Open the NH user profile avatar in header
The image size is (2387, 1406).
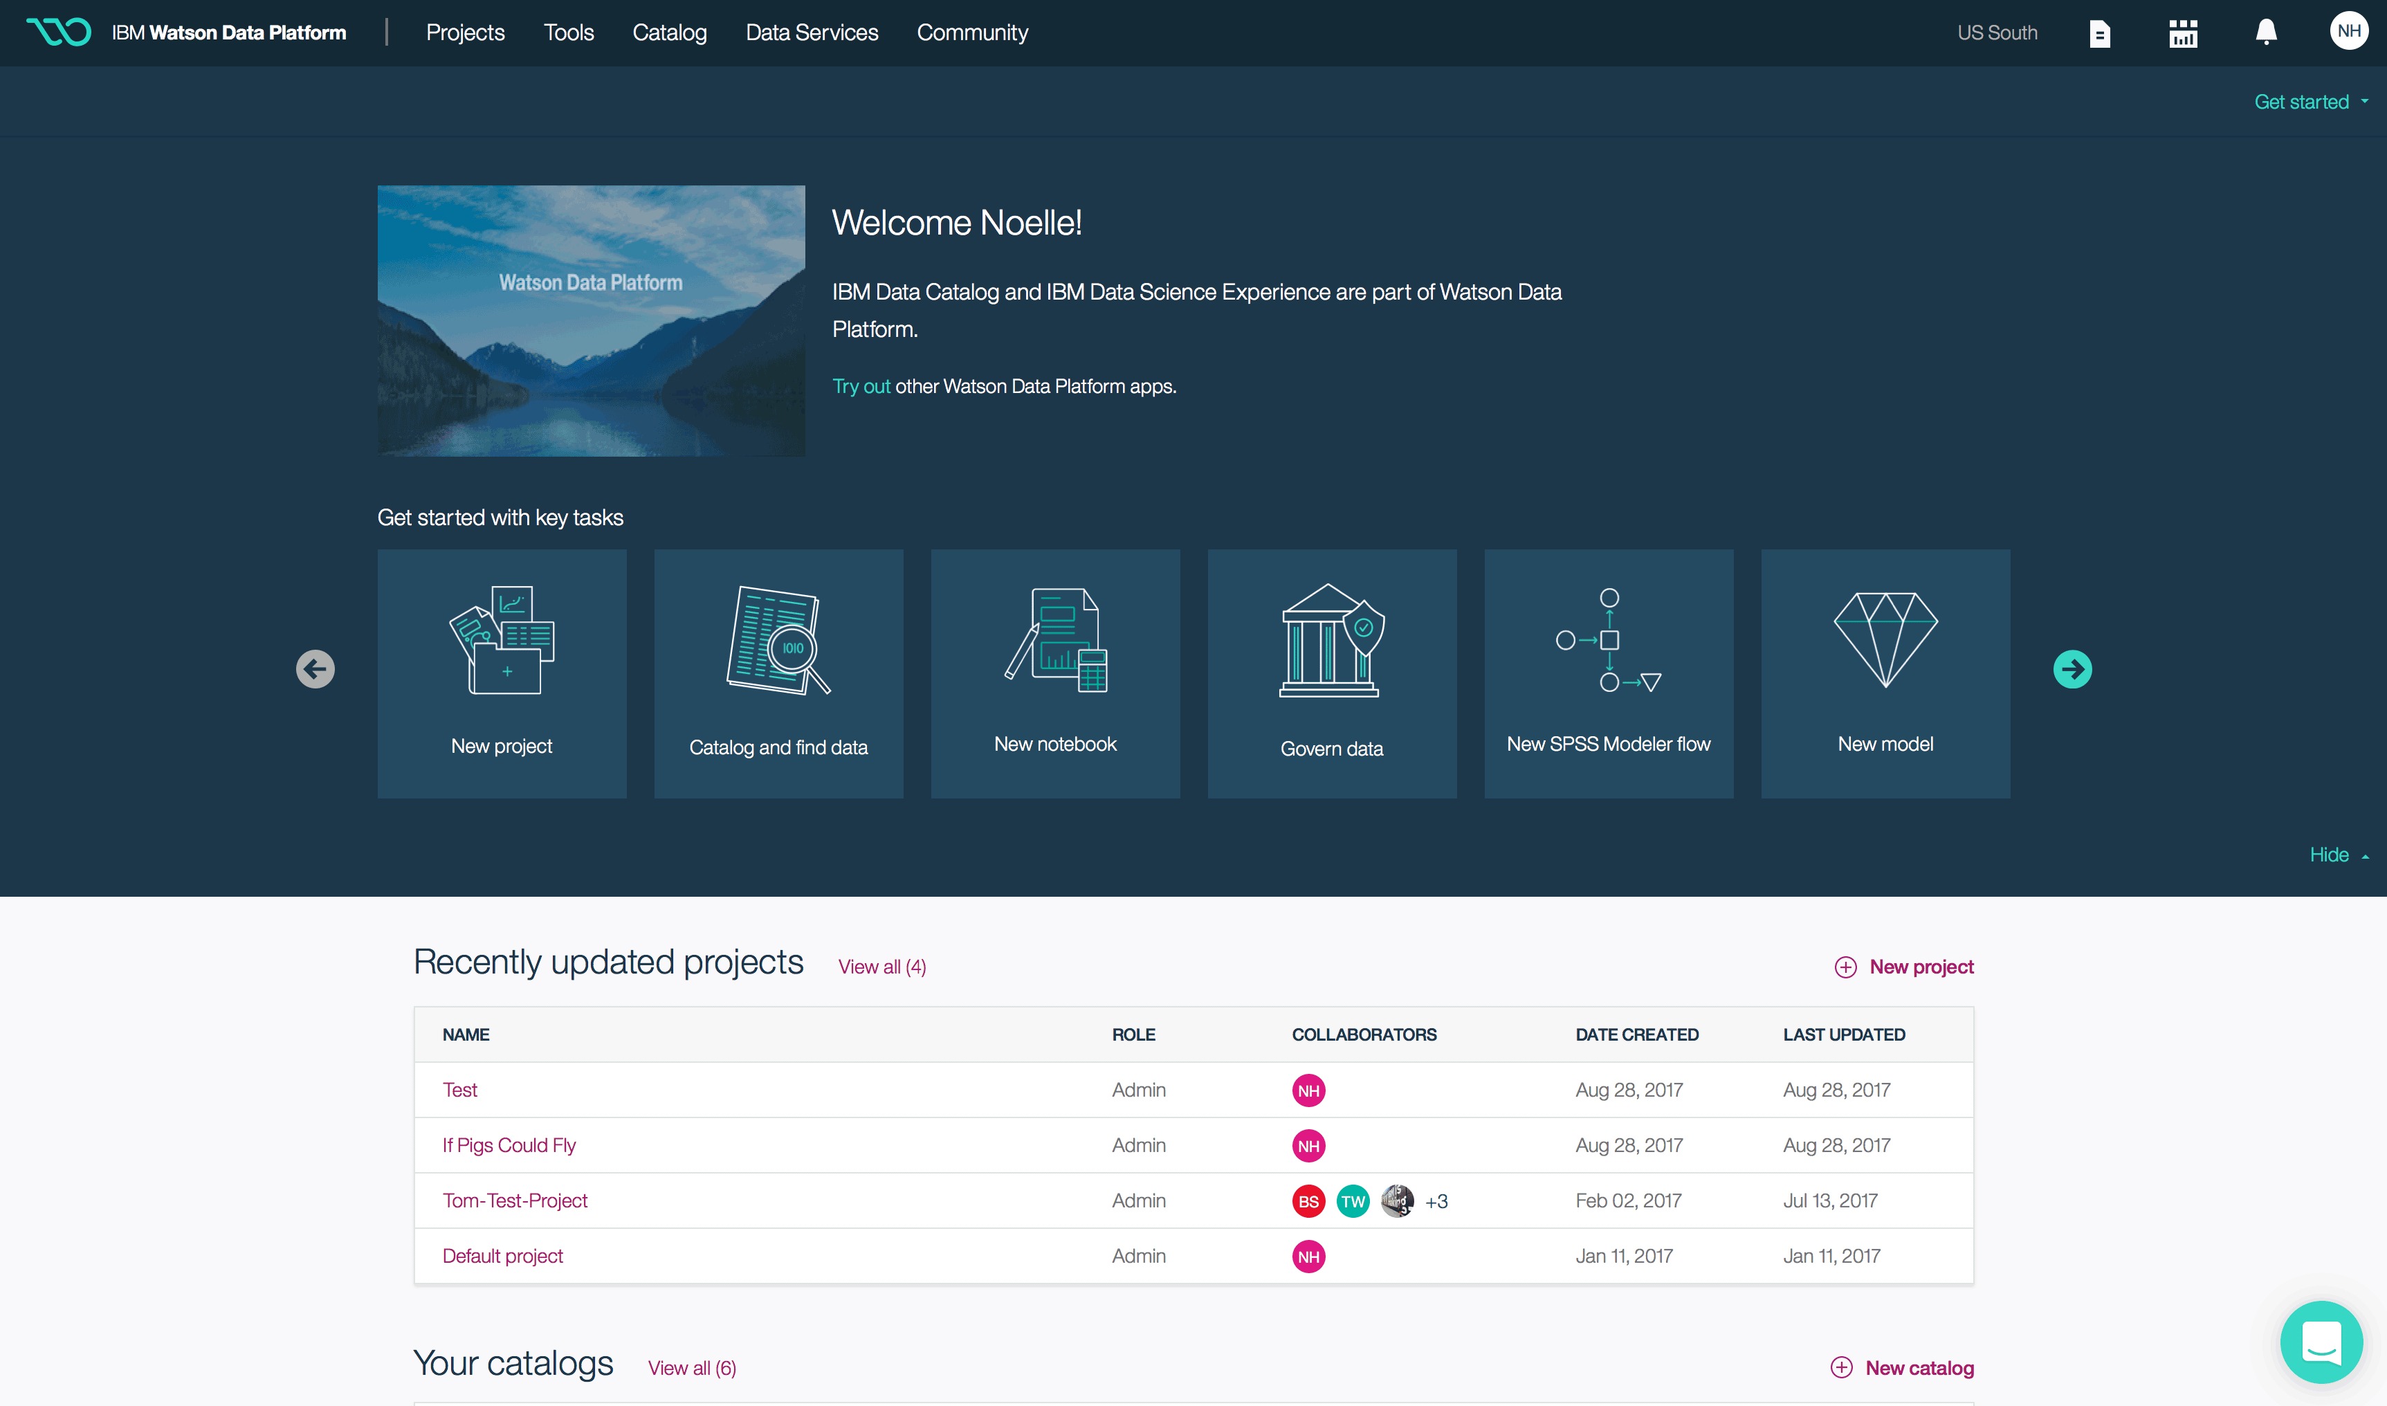[2348, 31]
